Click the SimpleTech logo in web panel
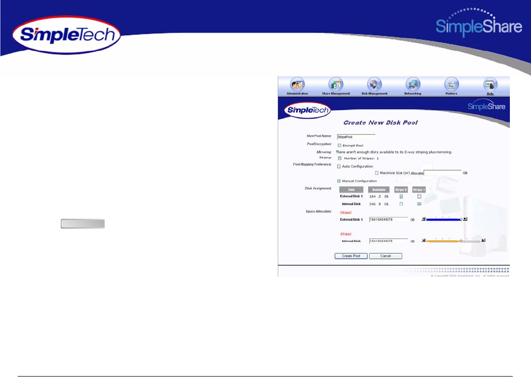Viewport: 531px width, 380px height. tap(307, 110)
